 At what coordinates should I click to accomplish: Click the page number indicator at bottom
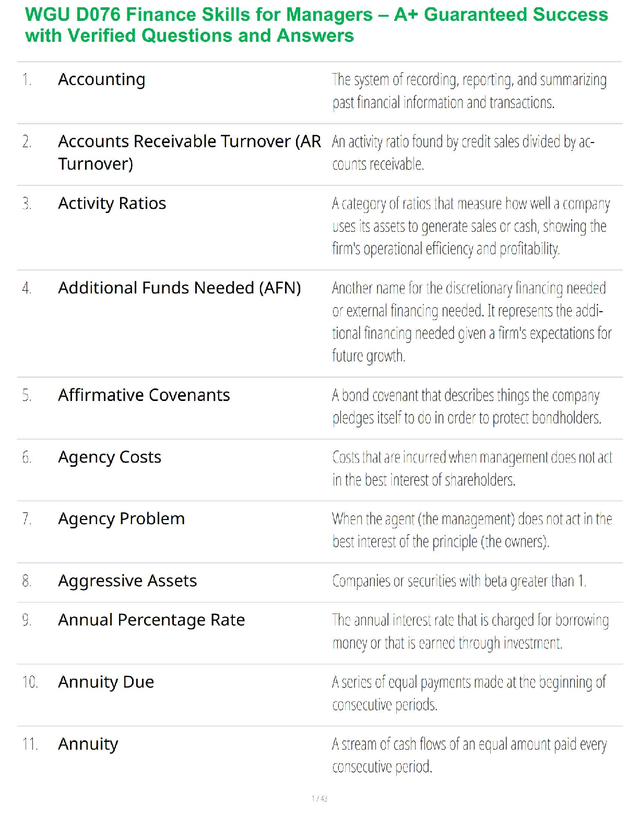tap(319, 798)
